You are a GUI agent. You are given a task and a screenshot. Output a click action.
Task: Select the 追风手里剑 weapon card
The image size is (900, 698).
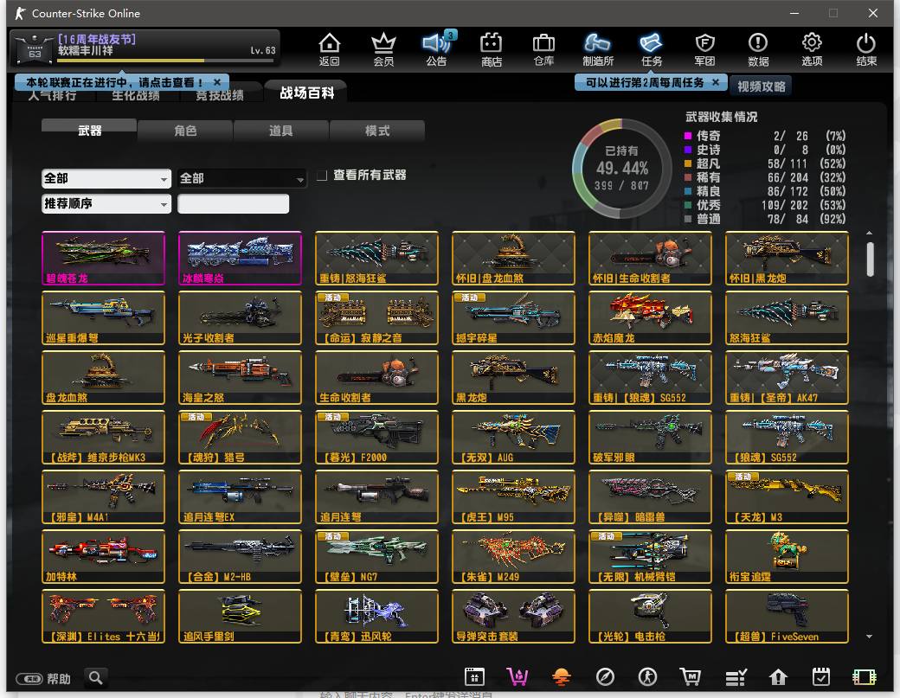pos(240,616)
